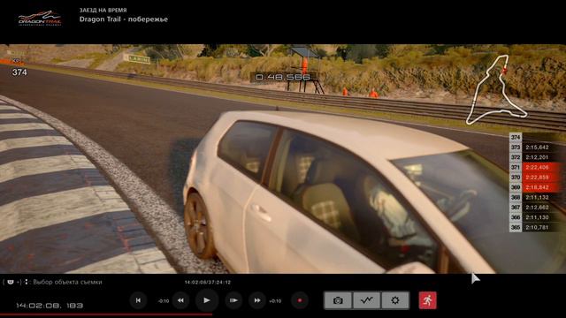Click the current lap timer 0:48.566
This screenshot has width=566, height=318.
coord(283,77)
